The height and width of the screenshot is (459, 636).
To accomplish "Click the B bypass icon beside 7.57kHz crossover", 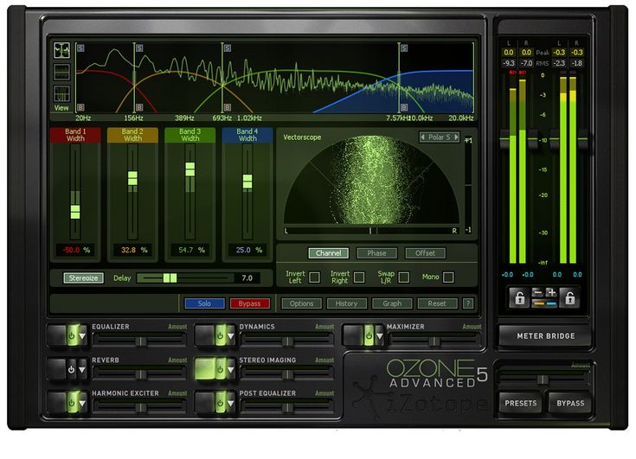I will point(404,107).
